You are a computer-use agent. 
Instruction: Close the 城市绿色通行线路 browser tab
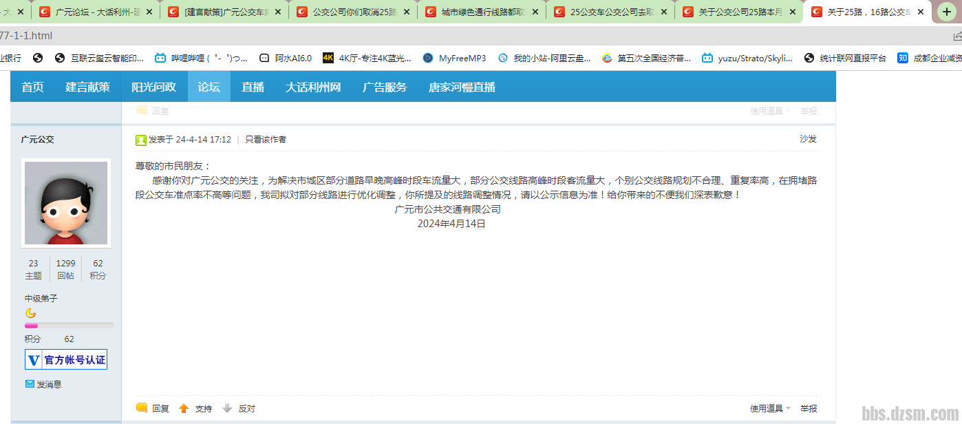[x=535, y=12]
